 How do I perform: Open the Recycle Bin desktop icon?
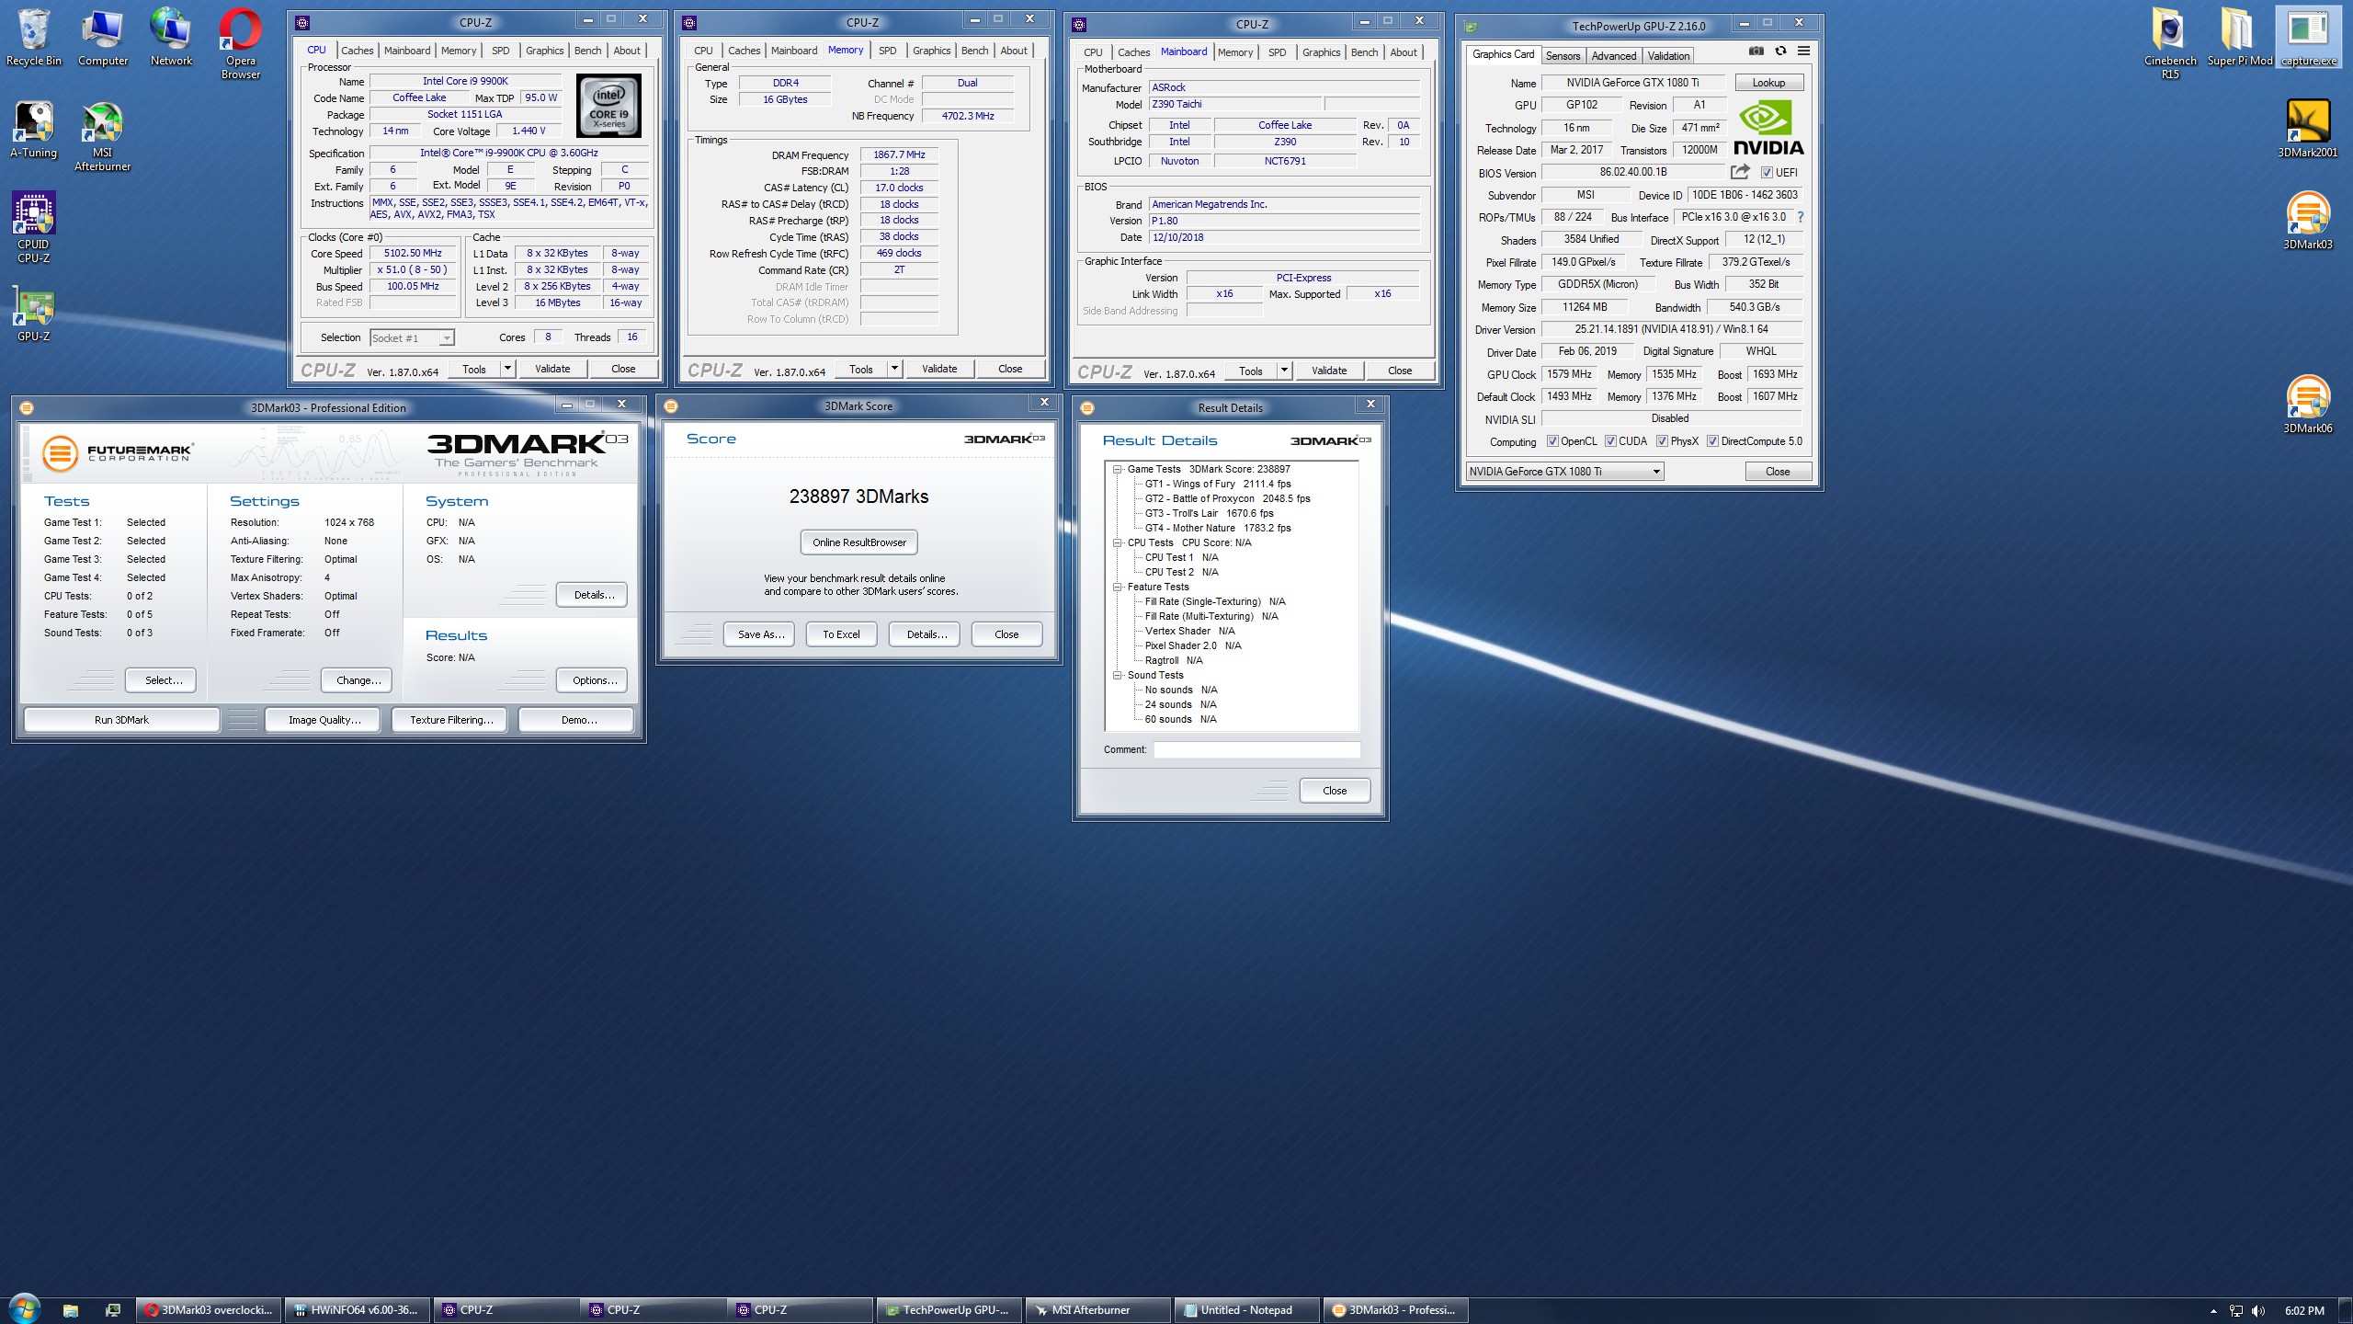coord(34,38)
